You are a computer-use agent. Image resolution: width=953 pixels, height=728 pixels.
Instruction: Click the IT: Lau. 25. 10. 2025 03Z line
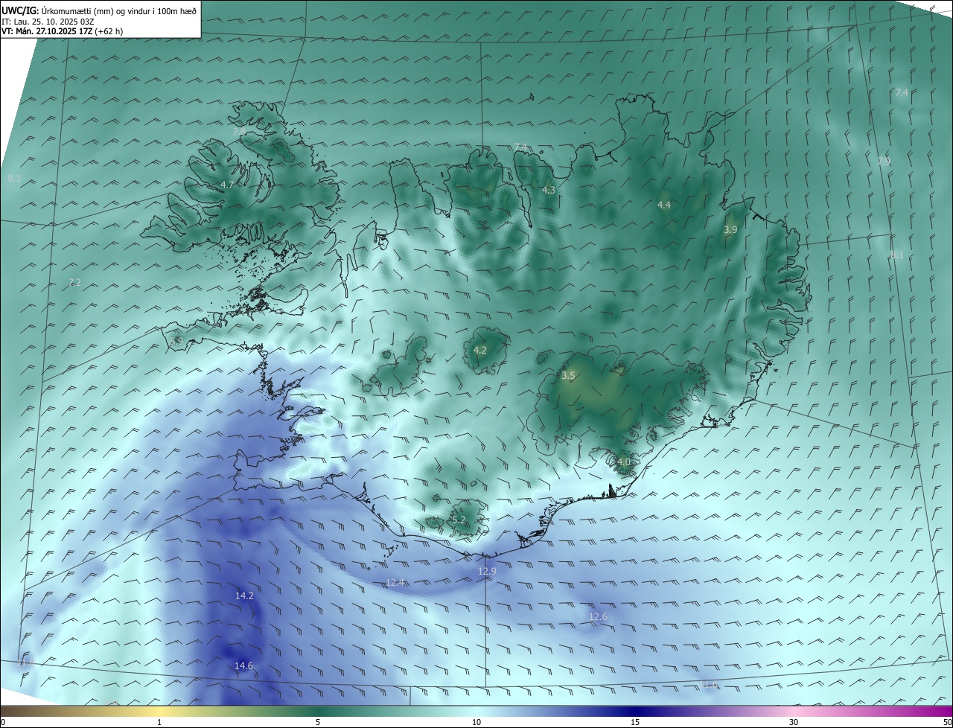49,21
